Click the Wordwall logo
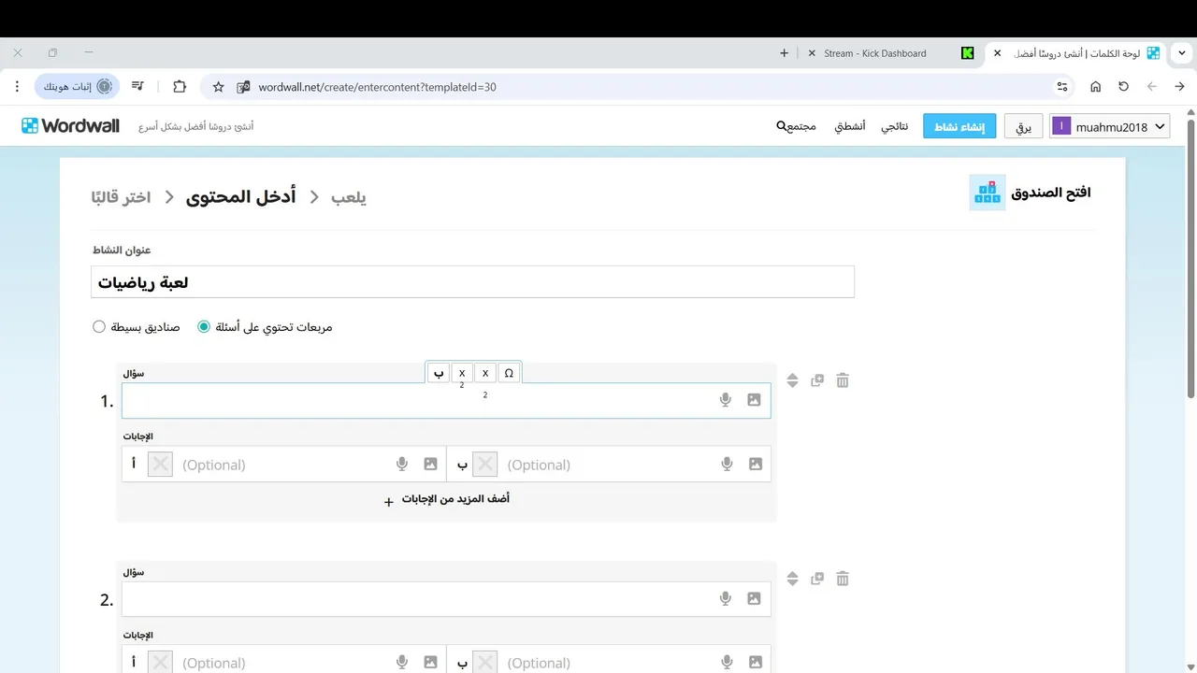This screenshot has height=673, width=1197. coord(71,125)
